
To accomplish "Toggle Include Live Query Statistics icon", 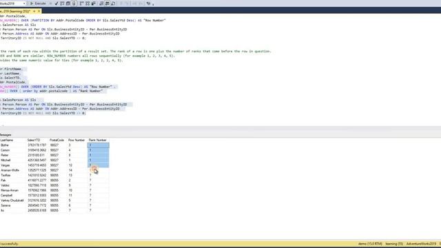I will coord(88,3).
